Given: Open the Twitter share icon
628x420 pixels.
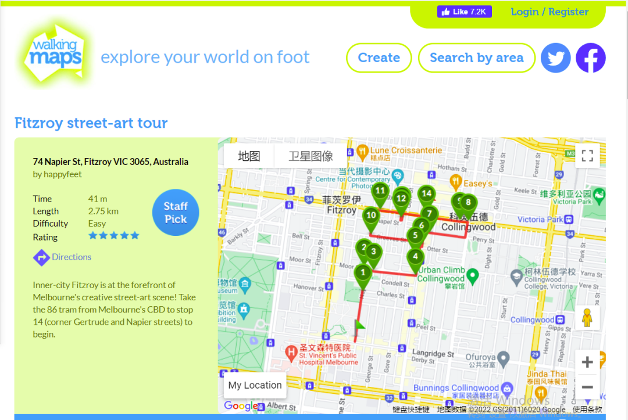Looking at the screenshot, I should tap(555, 58).
